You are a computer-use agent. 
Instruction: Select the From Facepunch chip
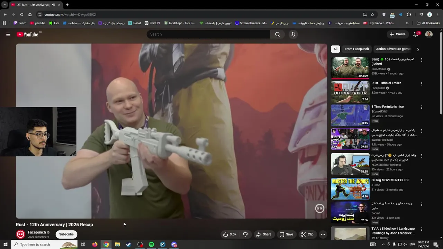(357, 49)
